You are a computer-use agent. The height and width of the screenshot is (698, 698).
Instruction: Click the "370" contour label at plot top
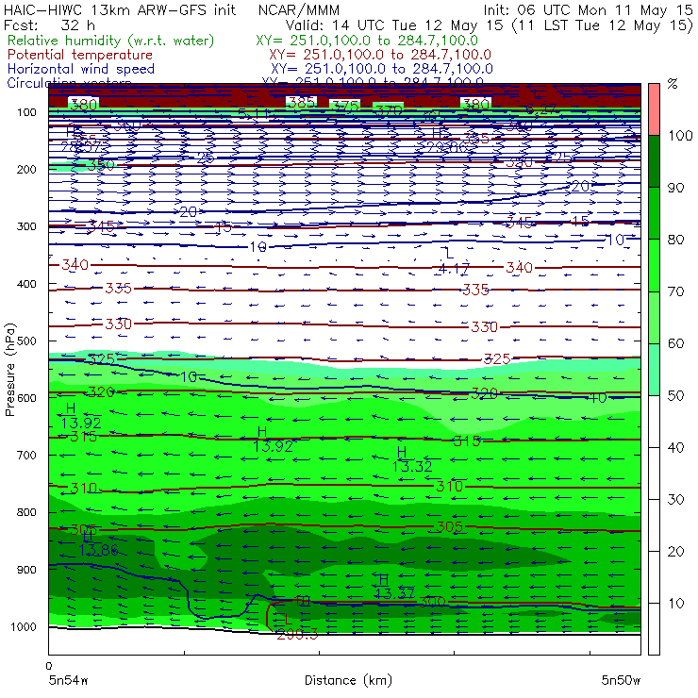tap(389, 109)
